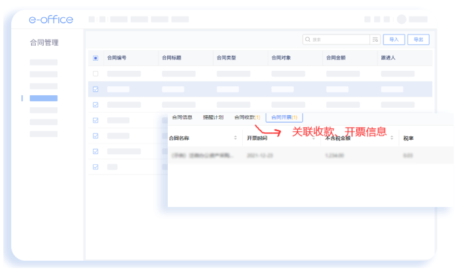
Task: Click the search magnifier icon
Action: (308, 40)
